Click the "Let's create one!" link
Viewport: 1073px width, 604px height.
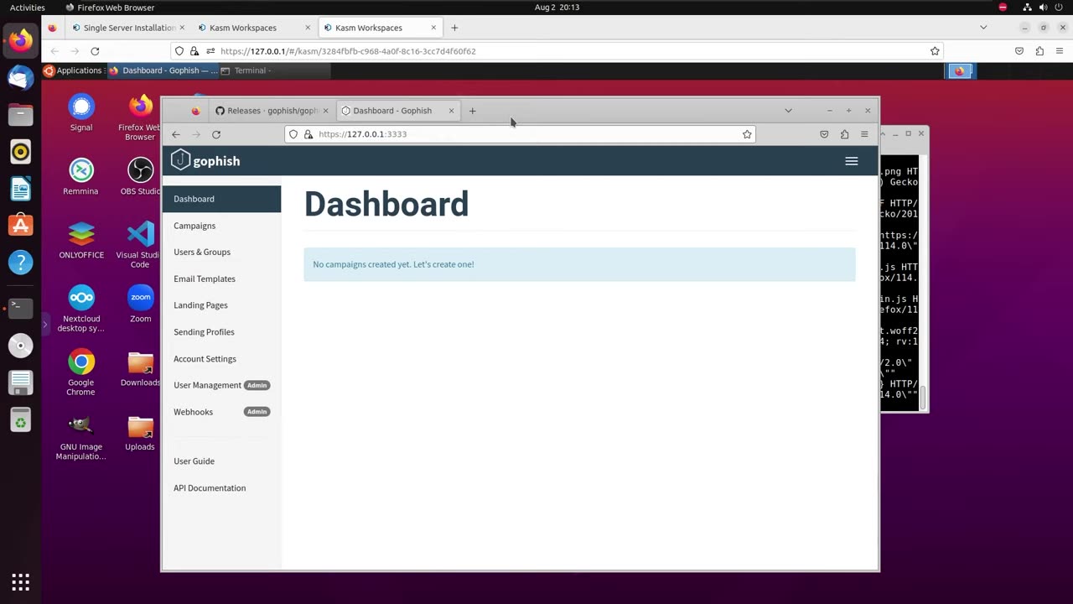click(443, 264)
